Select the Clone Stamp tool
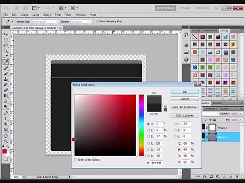The image size is (245, 183). 6,79
